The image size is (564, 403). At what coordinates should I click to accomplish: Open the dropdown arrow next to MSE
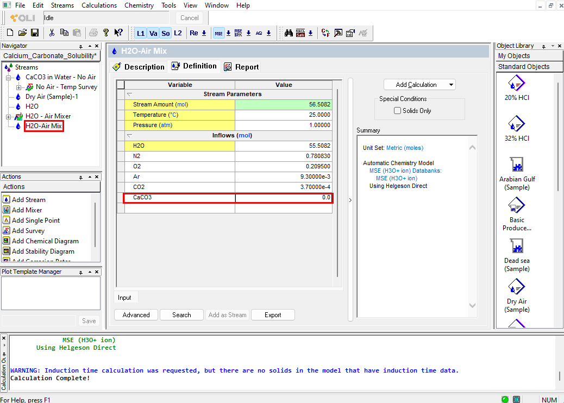228,34
